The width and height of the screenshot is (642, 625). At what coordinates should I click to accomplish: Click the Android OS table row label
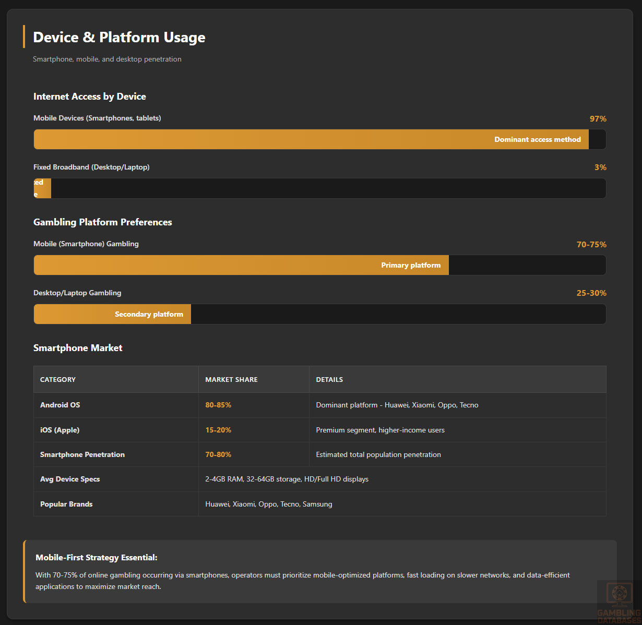point(60,405)
